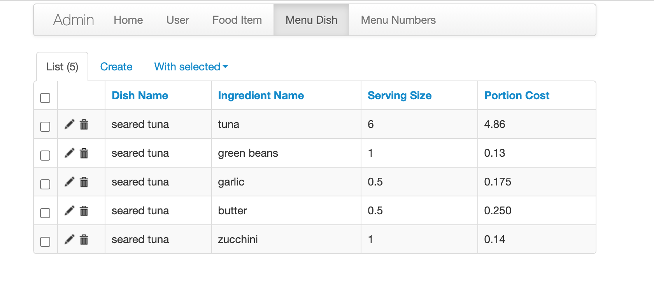Delete the butter row using its trash icon

84,211
